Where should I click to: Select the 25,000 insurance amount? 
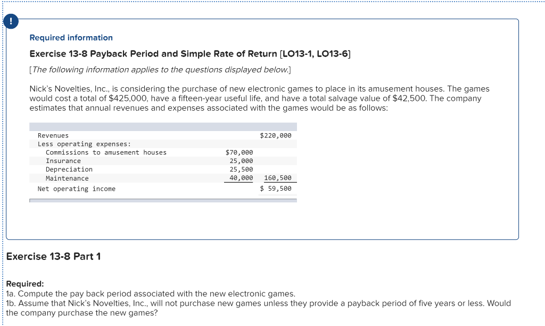(x=241, y=161)
